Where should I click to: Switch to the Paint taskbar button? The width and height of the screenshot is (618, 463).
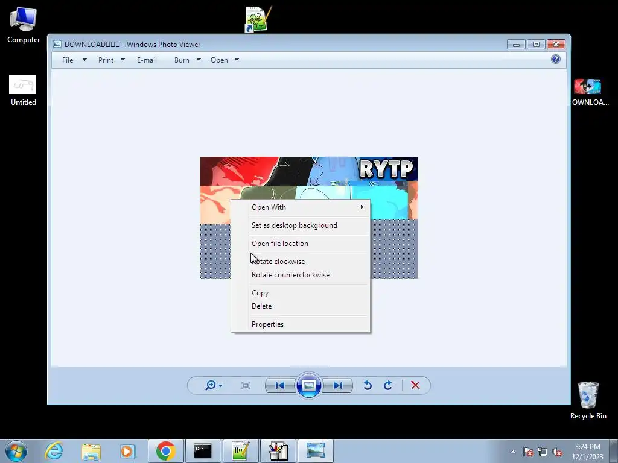point(278,451)
